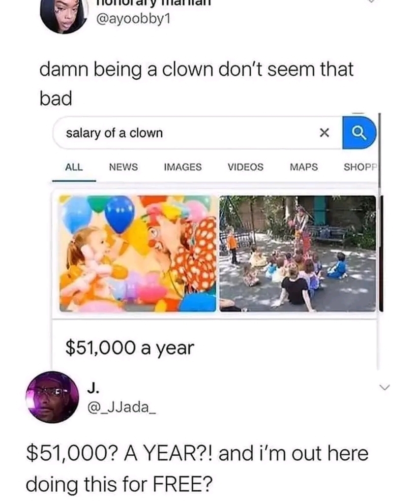
Task: Open the IMAGES tab
Action: click(183, 167)
